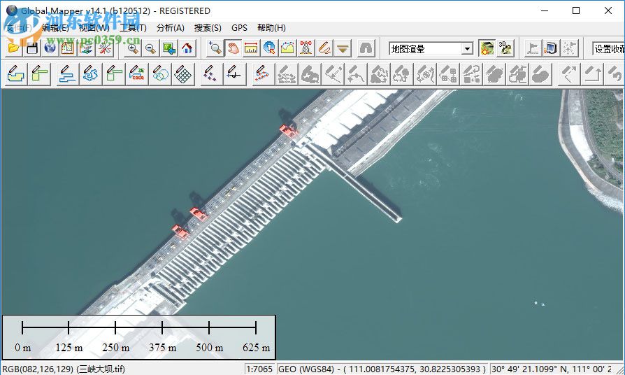Open the 视图(W) menu
The image size is (625, 375).
pos(94,28)
